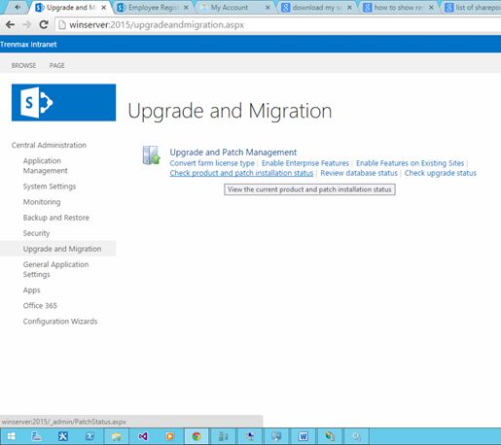Switch to the 'list of sharepoi' tab
The height and width of the screenshot is (445, 501).
pyautogui.click(x=472, y=8)
